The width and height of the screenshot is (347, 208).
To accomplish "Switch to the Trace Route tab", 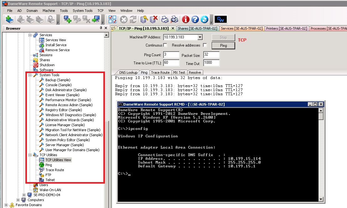I will (x=160, y=72).
